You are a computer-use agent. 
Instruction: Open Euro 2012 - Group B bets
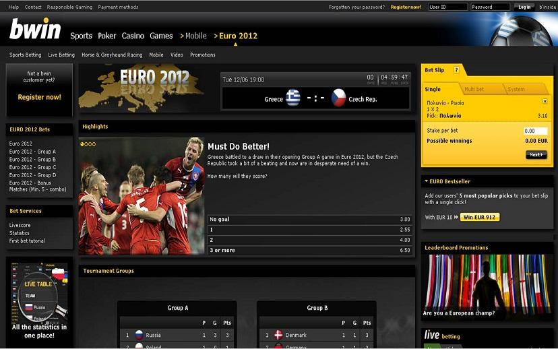(32, 160)
